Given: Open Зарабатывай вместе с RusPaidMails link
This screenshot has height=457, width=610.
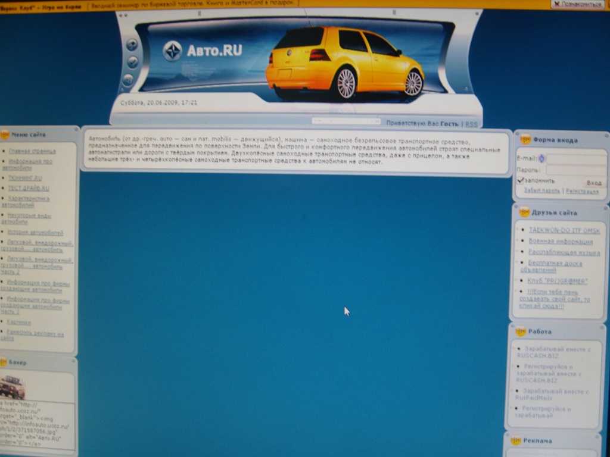Looking at the screenshot, I should coord(552,395).
